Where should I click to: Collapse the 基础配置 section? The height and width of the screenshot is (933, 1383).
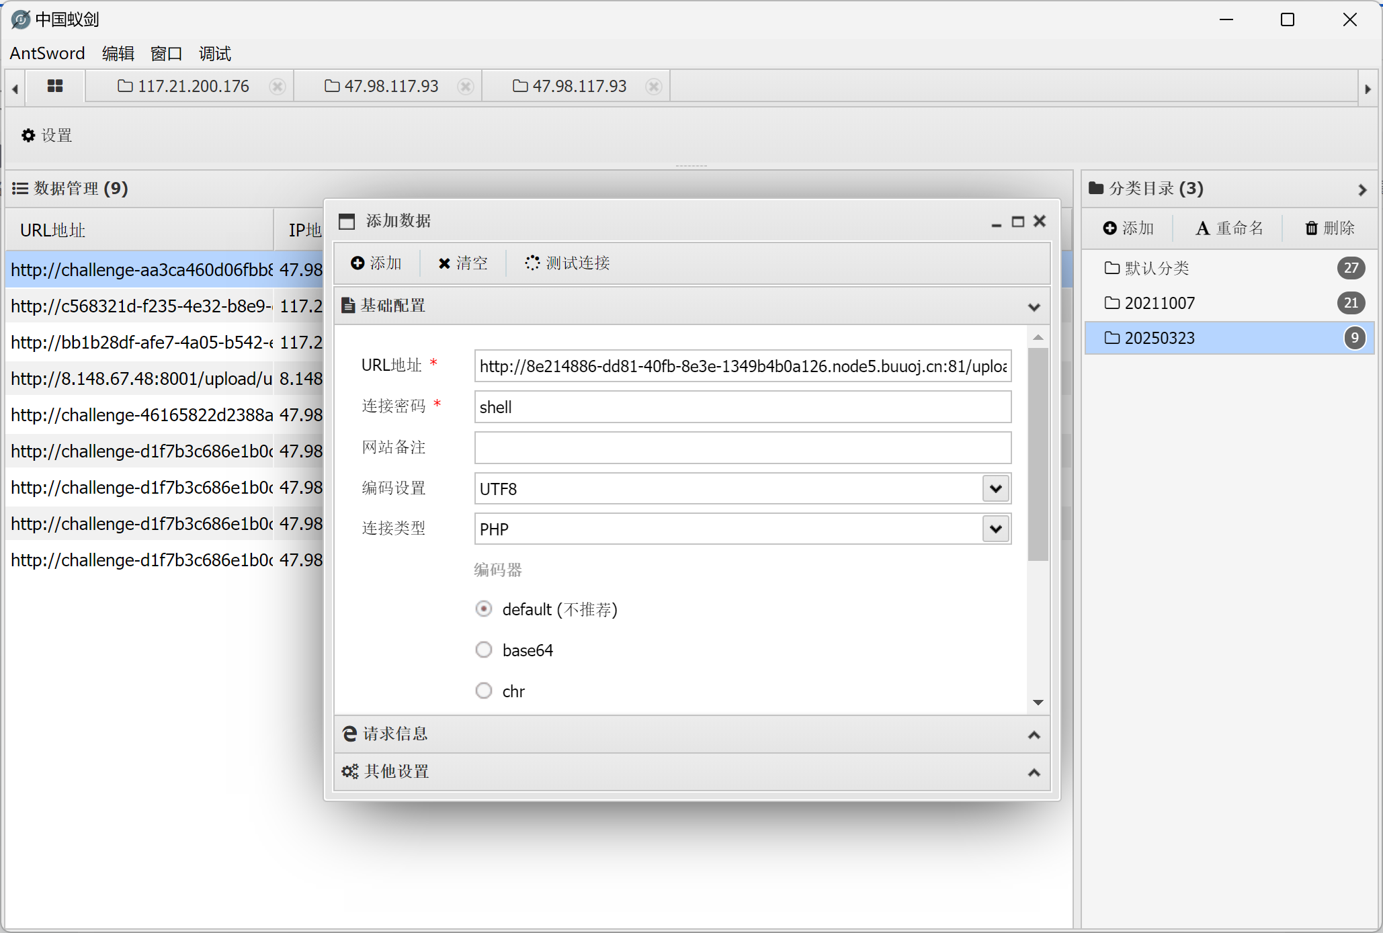1034,307
